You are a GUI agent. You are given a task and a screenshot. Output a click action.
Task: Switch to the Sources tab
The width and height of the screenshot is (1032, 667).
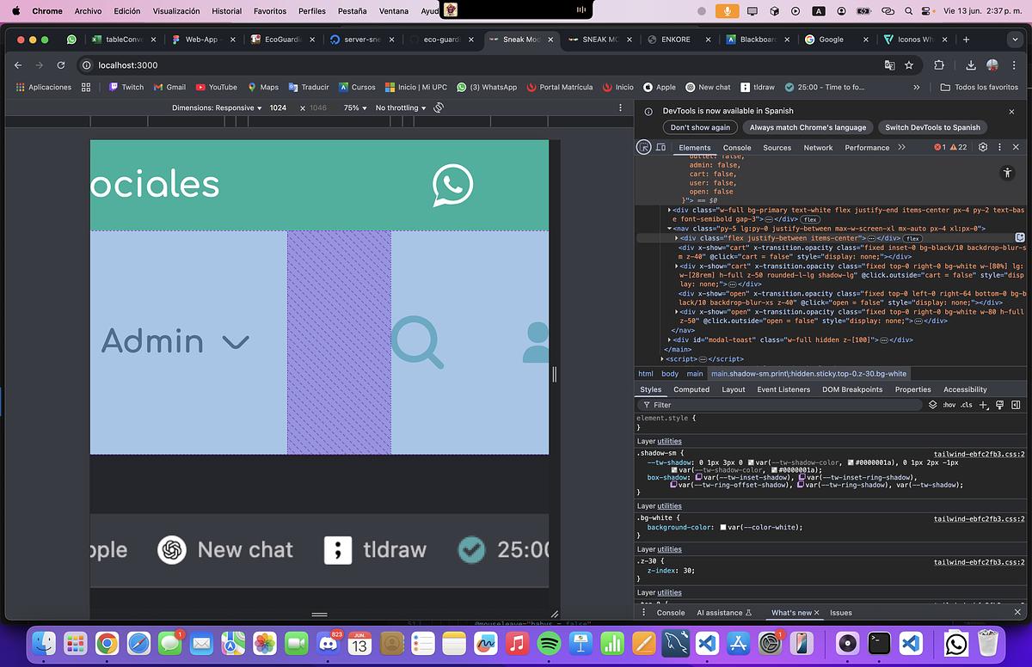pyautogui.click(x=777, y=147)
